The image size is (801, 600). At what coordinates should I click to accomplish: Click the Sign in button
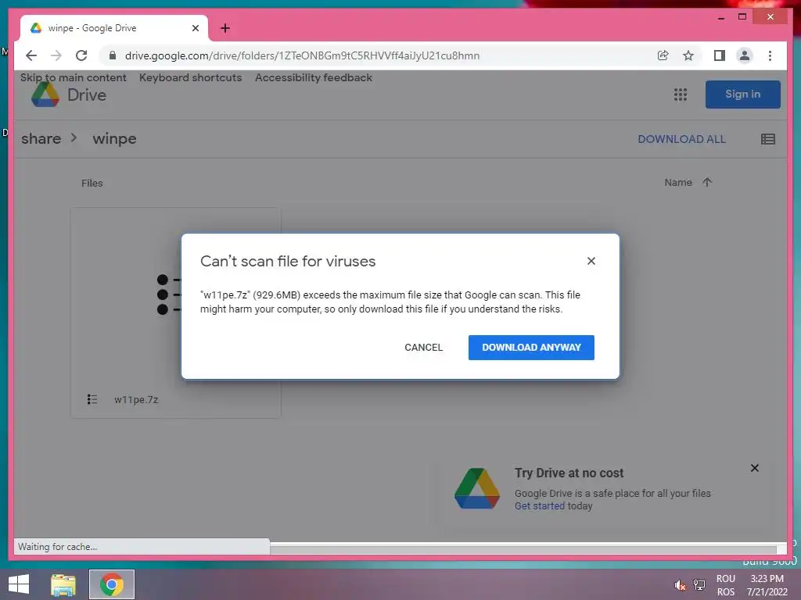click(743, 95)
